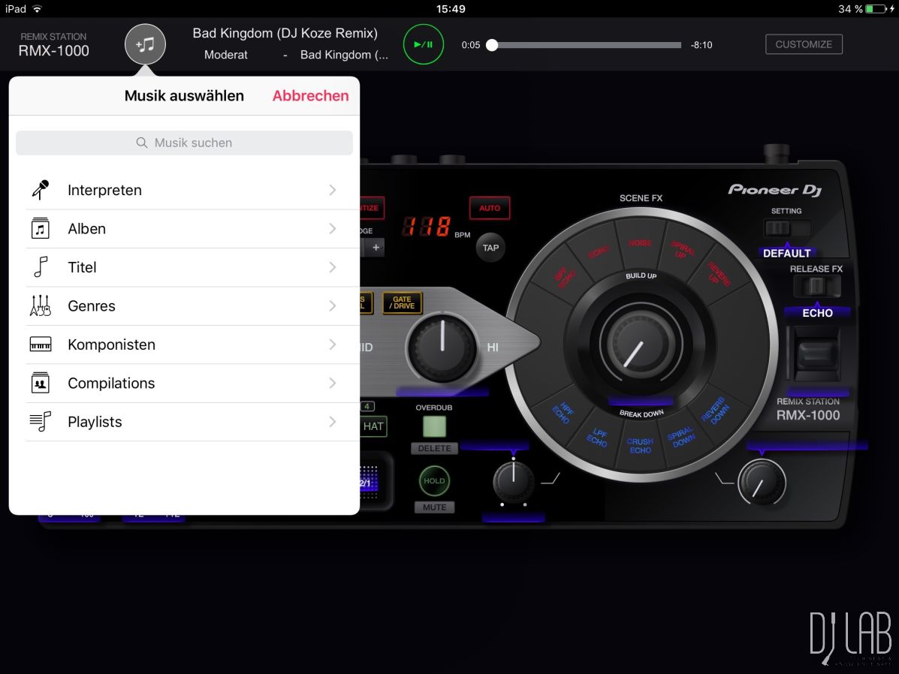The height and width of the screenshot is (674, 899).
Task: Expand Titel with its chevron arrow
Action: tap(332, 267)
